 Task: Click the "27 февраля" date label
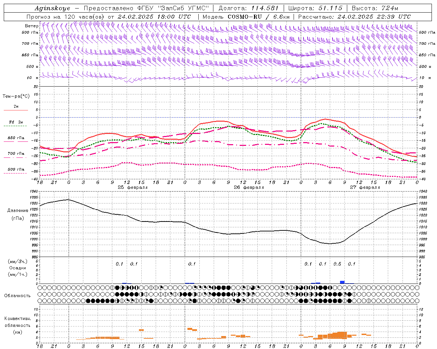click(365, 187)
